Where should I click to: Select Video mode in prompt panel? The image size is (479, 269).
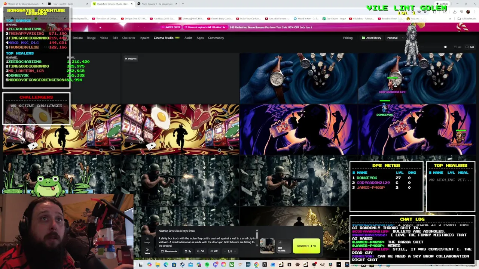click(x=147, y=251)
